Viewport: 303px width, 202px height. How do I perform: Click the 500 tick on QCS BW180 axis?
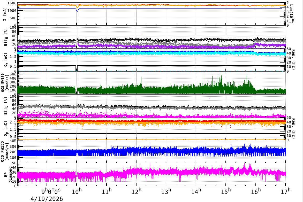coord(13,74)
